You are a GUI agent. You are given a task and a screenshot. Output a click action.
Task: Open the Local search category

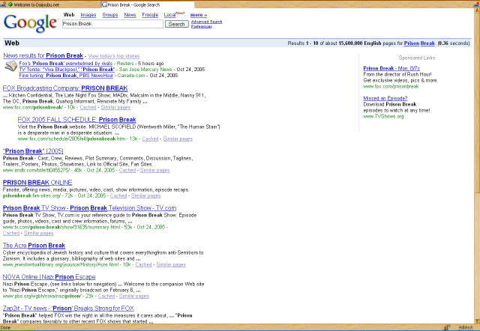tap(169, 15)
